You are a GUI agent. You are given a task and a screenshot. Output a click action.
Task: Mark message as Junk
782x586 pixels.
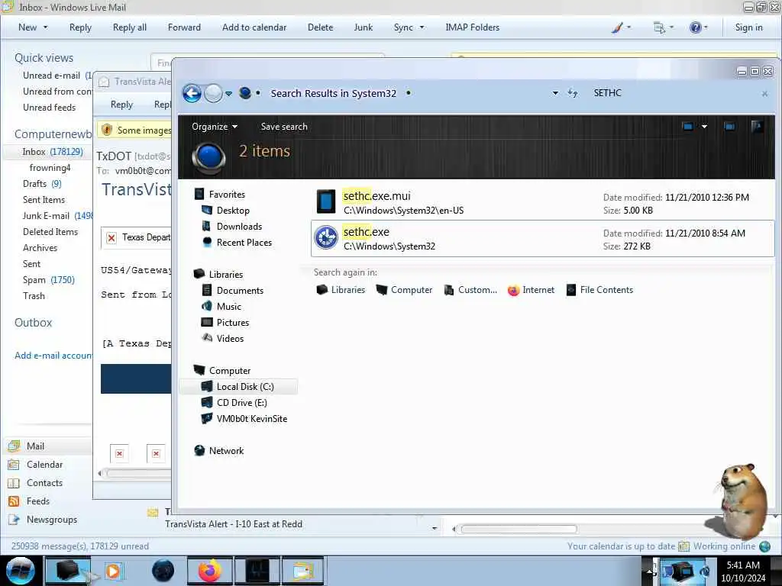pyautogui.click(x=363, y=27)
